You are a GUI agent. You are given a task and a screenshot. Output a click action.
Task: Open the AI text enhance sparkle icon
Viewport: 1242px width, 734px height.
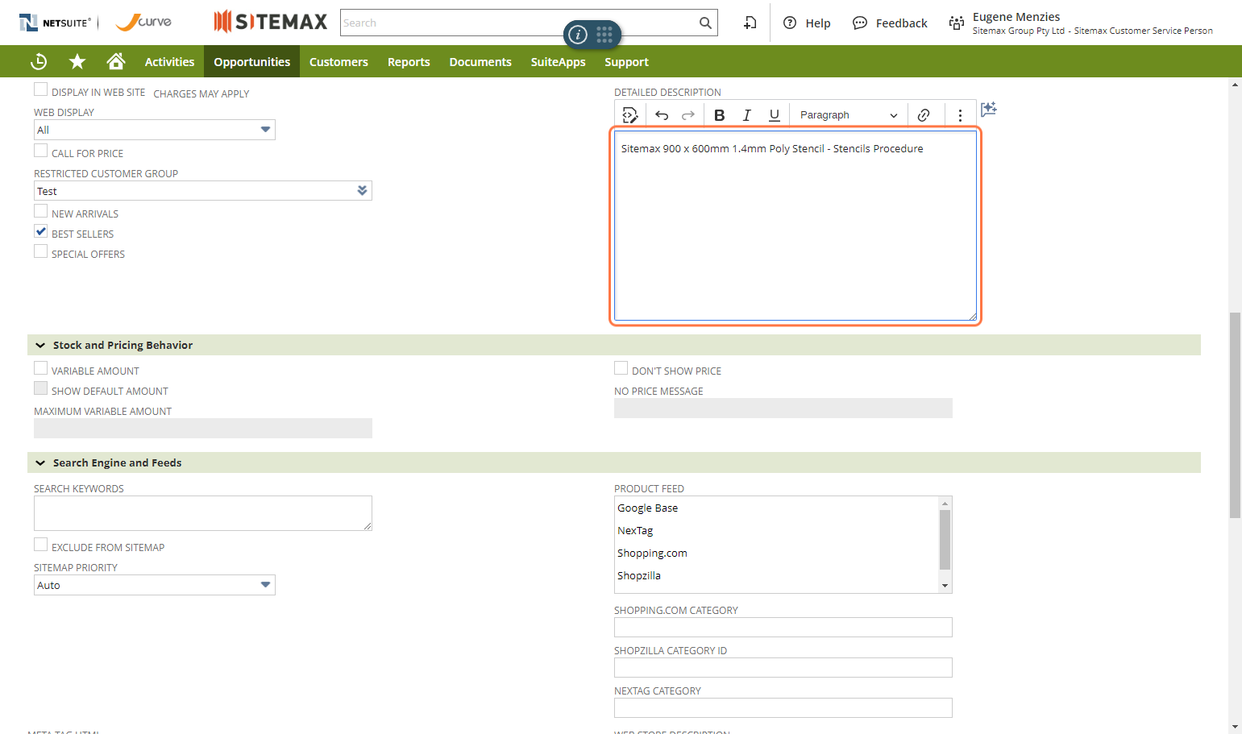click(x=989, y=109)
